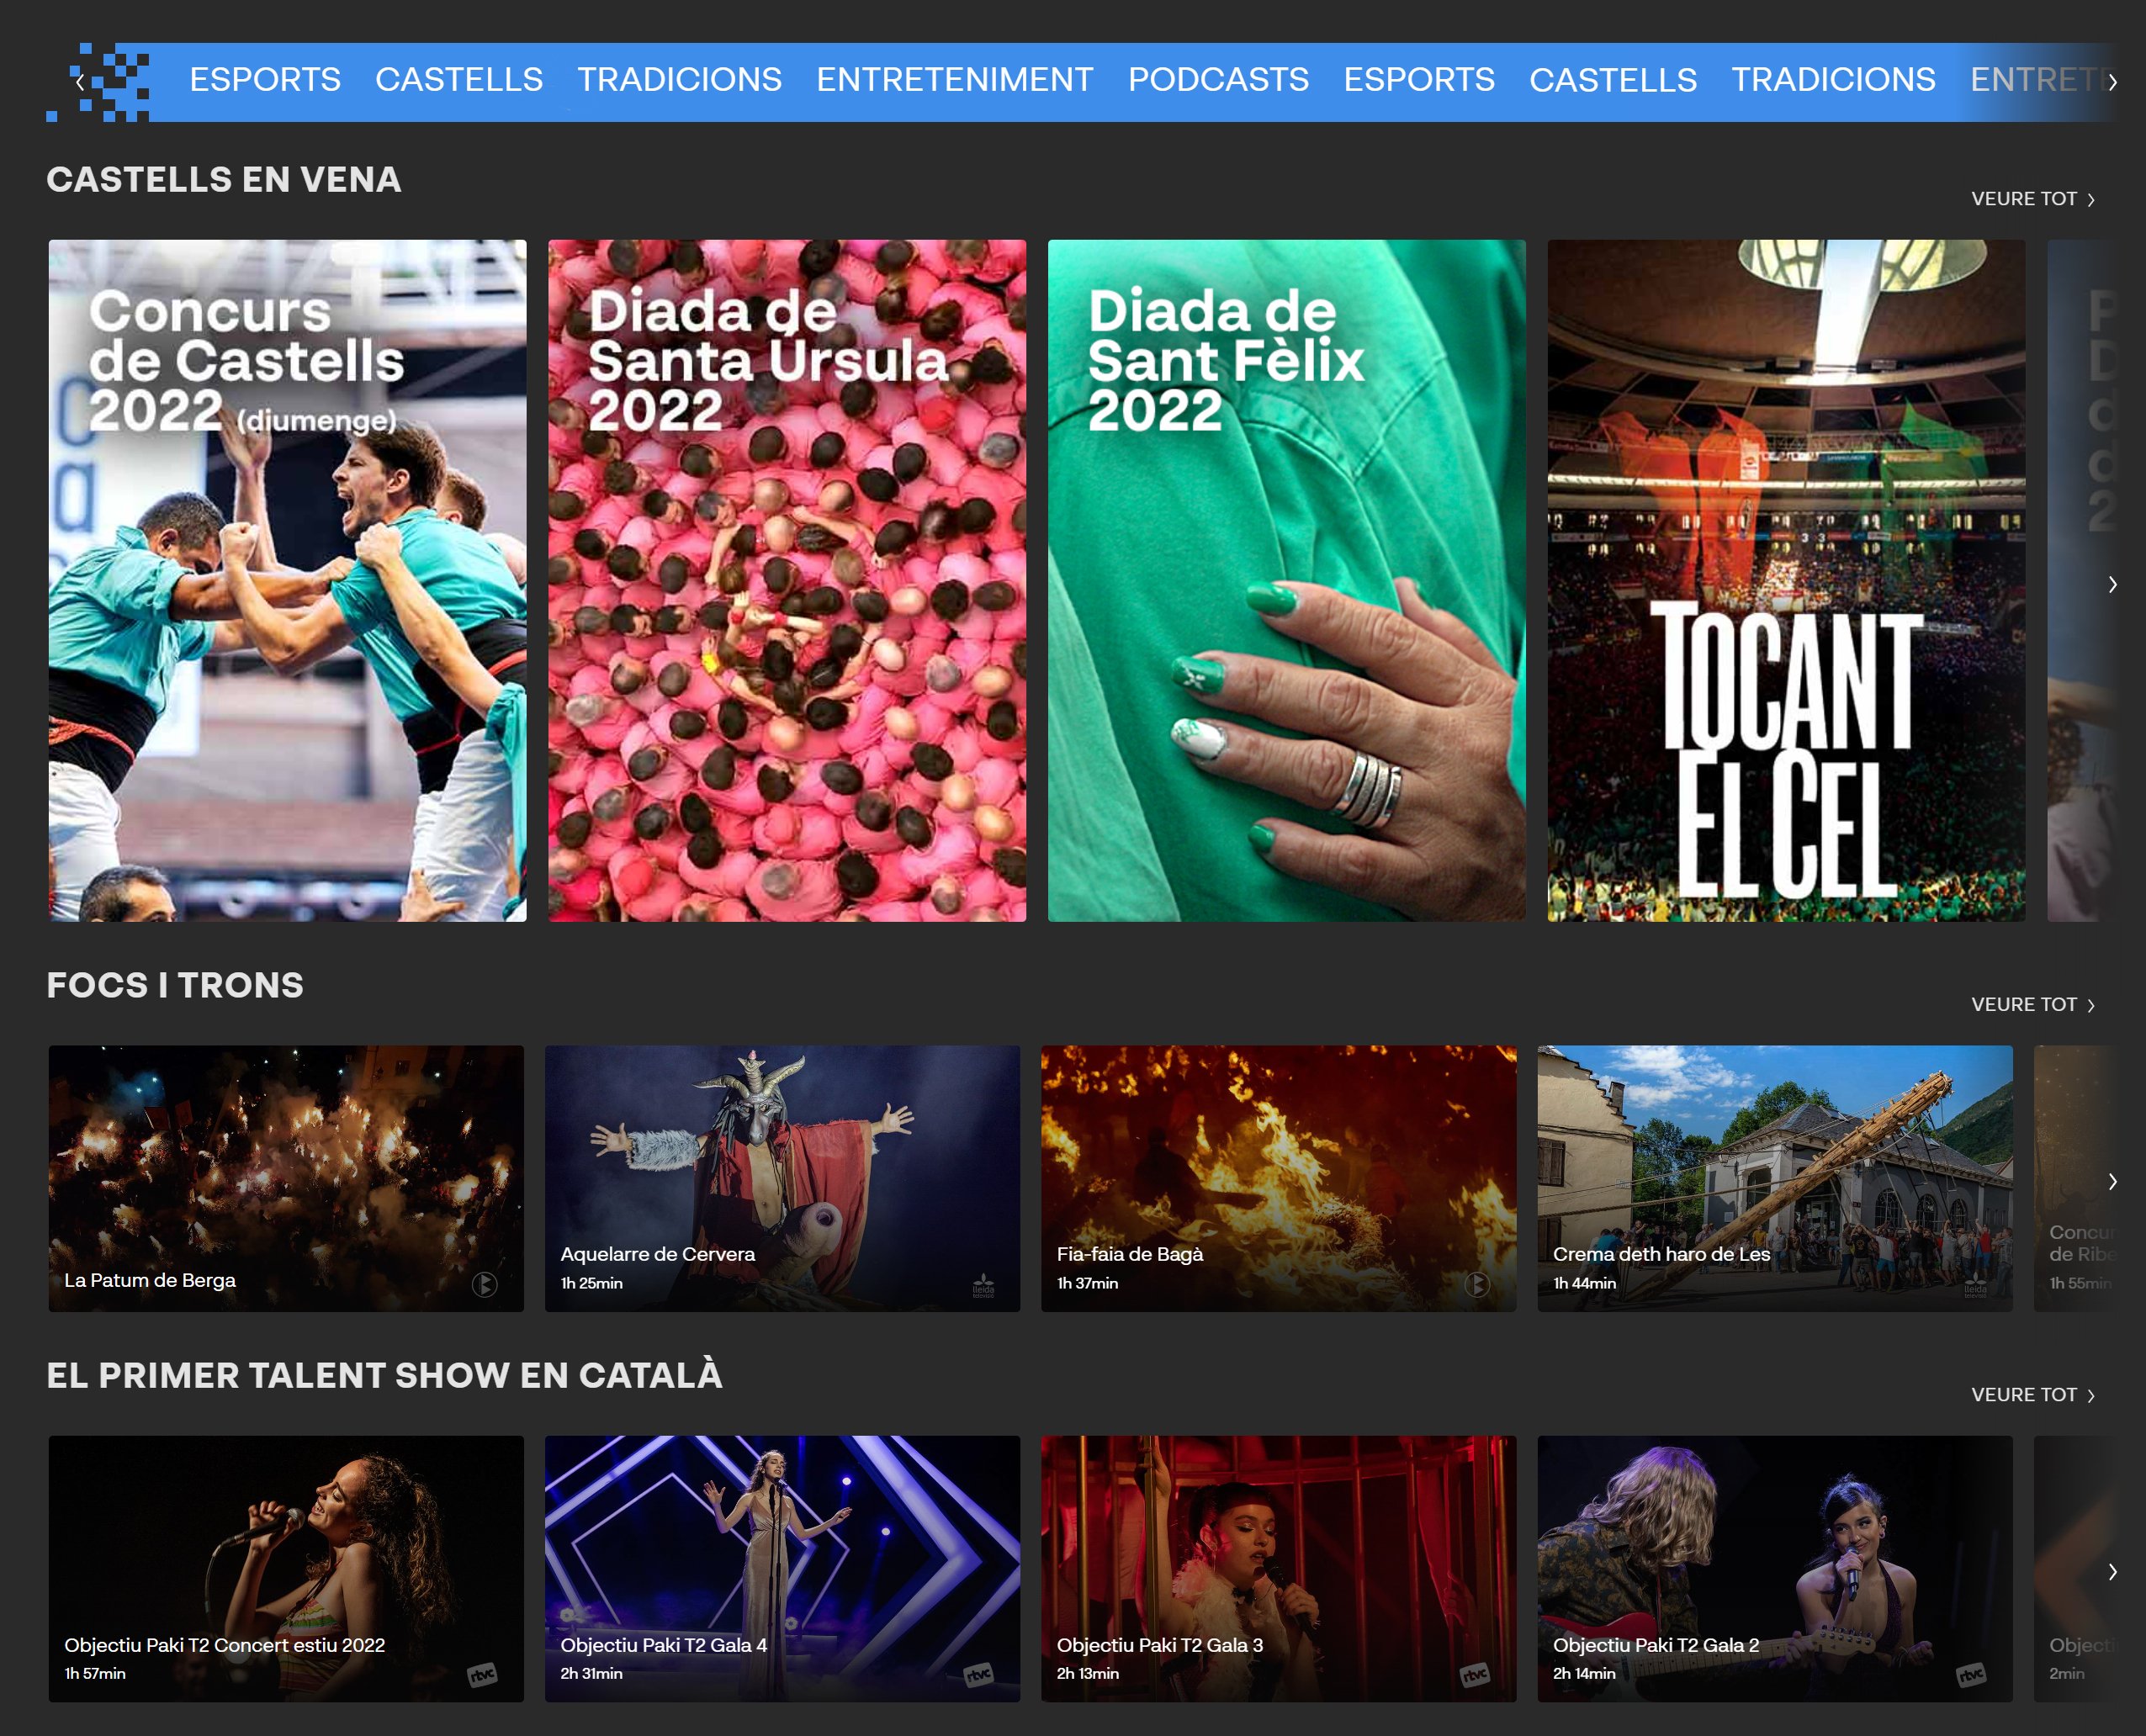
Task: Open Concurs de Castells 2022 poster
Action: 287,580
